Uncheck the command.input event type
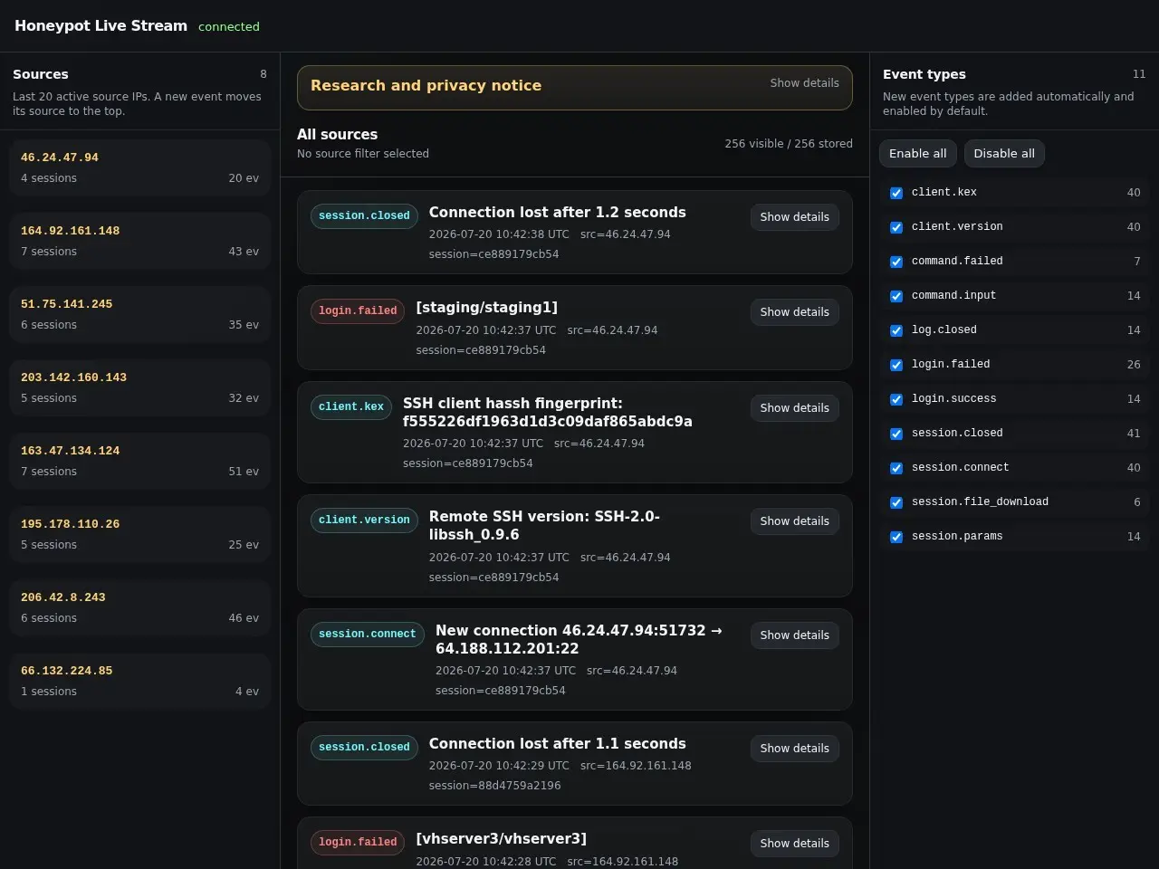The height and width of the screenshot is (869, 1159). pyautogui.click(x=896, y=296)
